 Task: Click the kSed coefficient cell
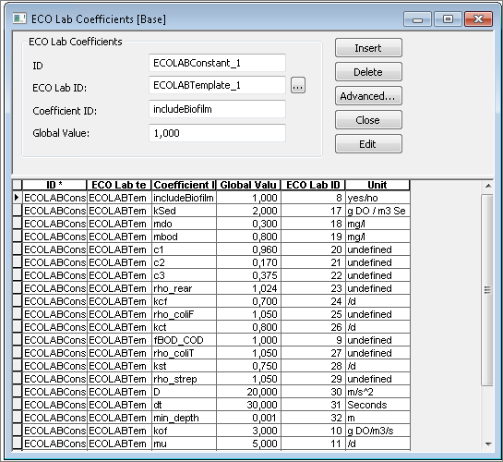pos(184,211)
